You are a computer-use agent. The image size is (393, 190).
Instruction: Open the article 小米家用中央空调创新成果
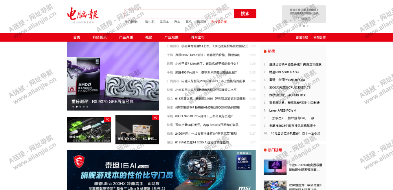point(206,90)
